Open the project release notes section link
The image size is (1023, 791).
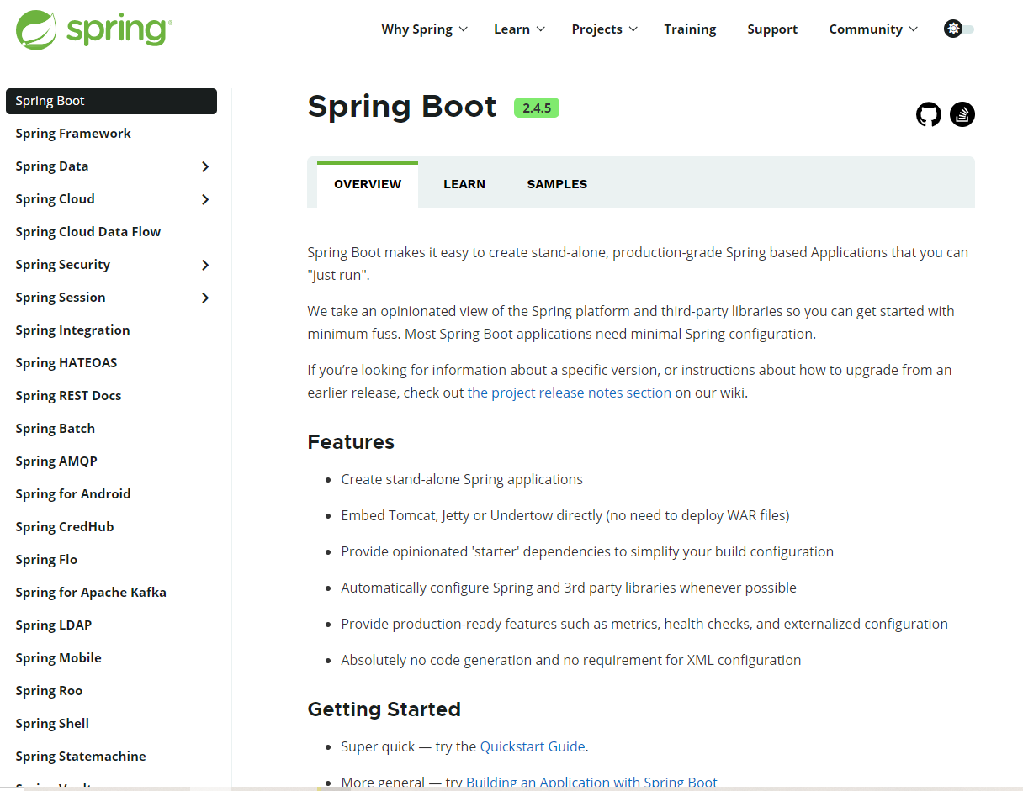click(570, 393)
